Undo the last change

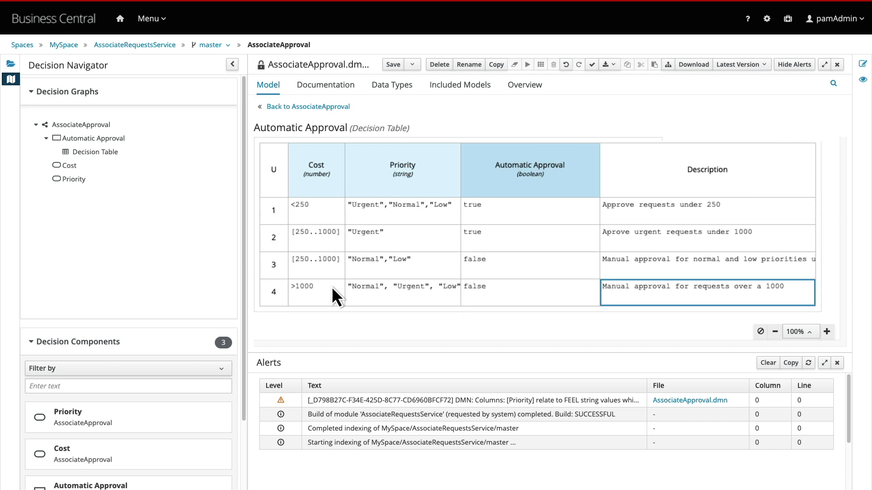coord(566,64)
